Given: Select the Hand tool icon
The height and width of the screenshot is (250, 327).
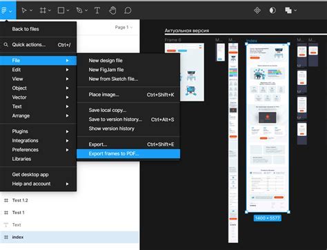Looking at the screenshot, I should [112, 10].
